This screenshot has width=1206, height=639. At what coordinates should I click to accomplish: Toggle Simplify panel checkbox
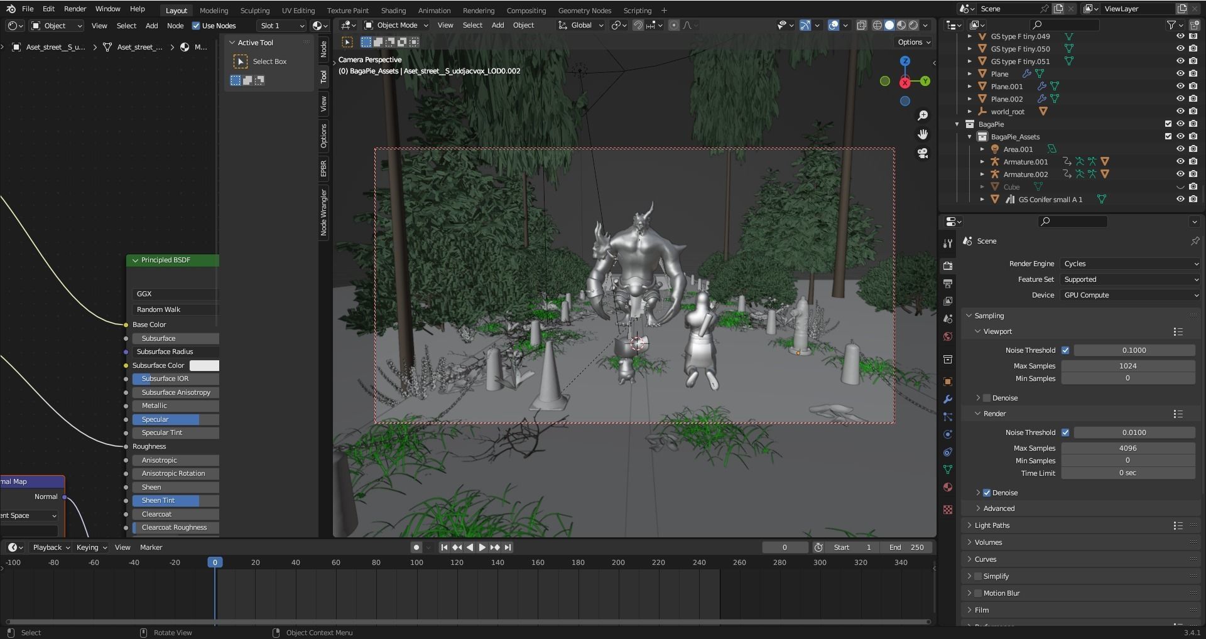click(978, 576)
